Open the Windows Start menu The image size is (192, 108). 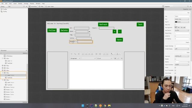click(x=83, y=106)
